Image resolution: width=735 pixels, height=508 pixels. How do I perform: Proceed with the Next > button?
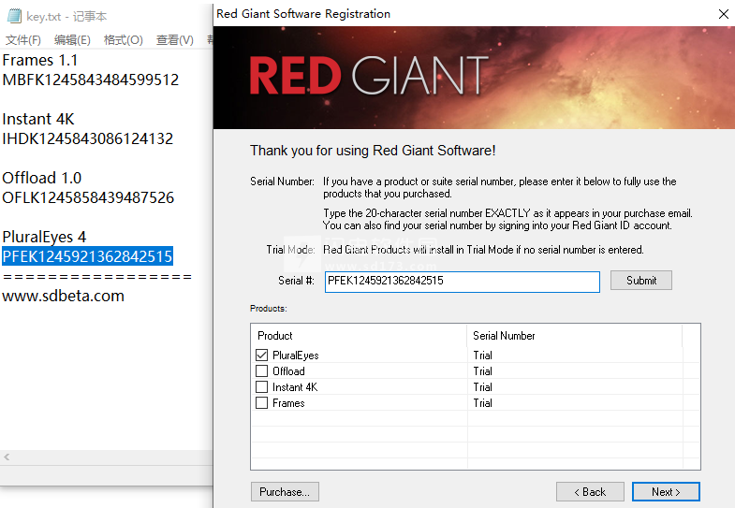[666, 492]
